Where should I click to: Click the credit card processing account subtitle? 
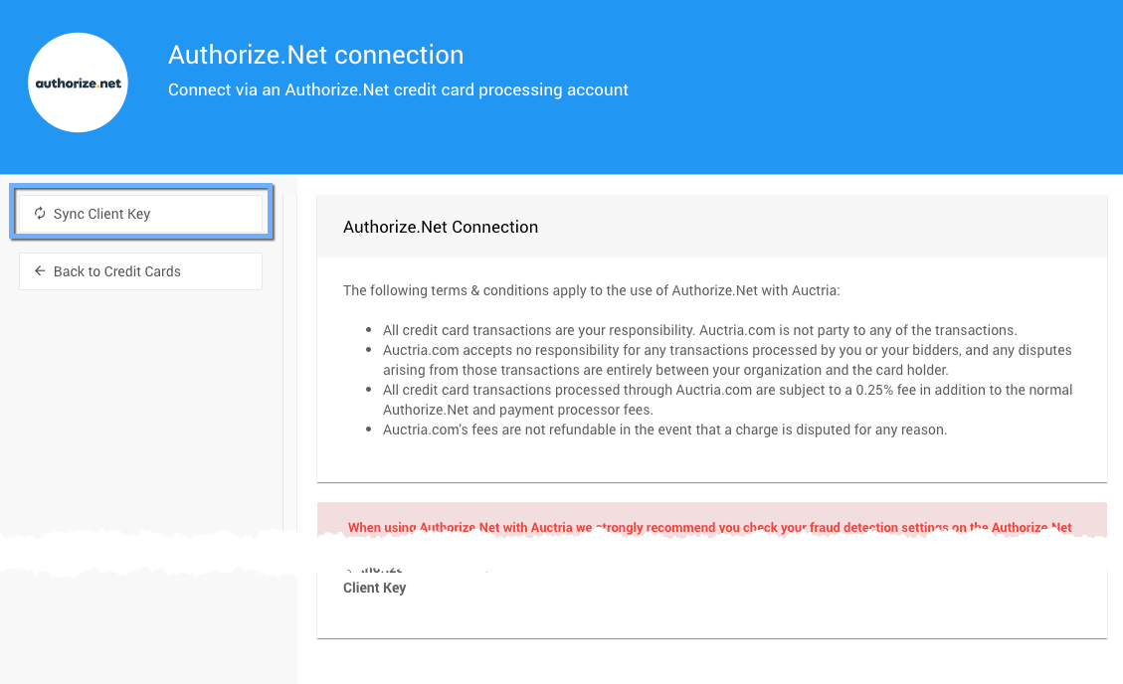398,89
